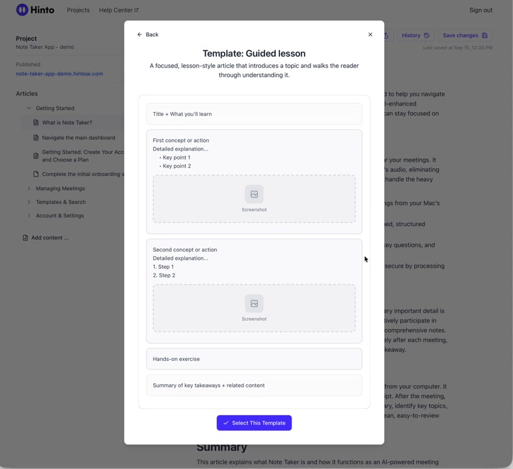Open the 'What is Note Taker?' article
The image size is (513, 469).
[x=67, y=122]
